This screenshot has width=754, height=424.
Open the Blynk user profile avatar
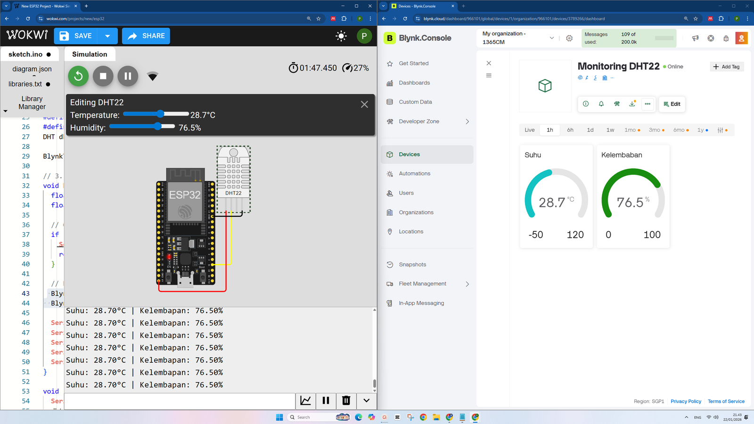[741, 38]
